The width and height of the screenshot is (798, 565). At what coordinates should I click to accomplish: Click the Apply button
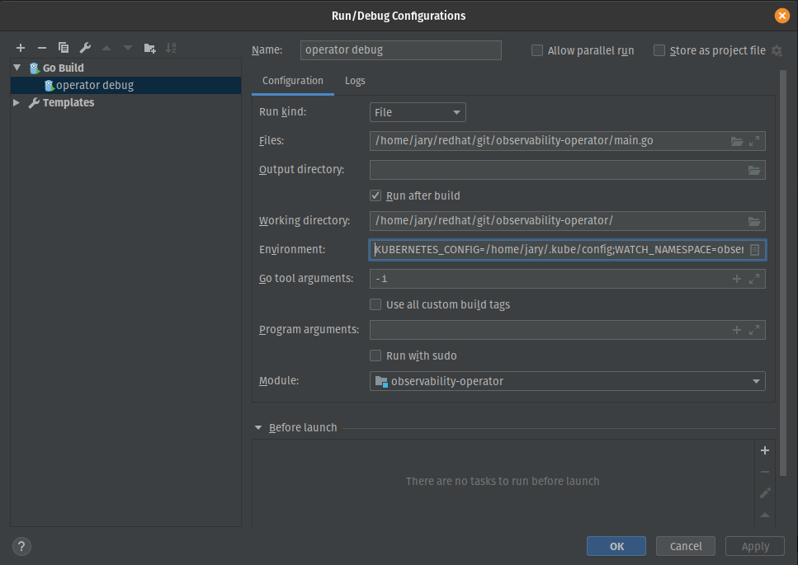pos(755,546)
